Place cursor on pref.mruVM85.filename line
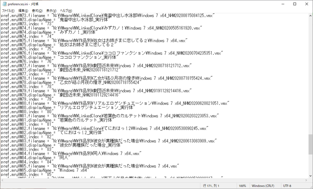 (x=90, y=166)
